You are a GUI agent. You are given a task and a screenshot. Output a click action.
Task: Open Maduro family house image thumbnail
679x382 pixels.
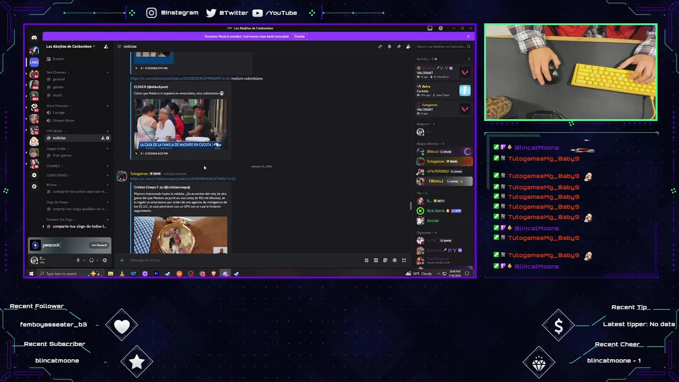pos(180,124)
